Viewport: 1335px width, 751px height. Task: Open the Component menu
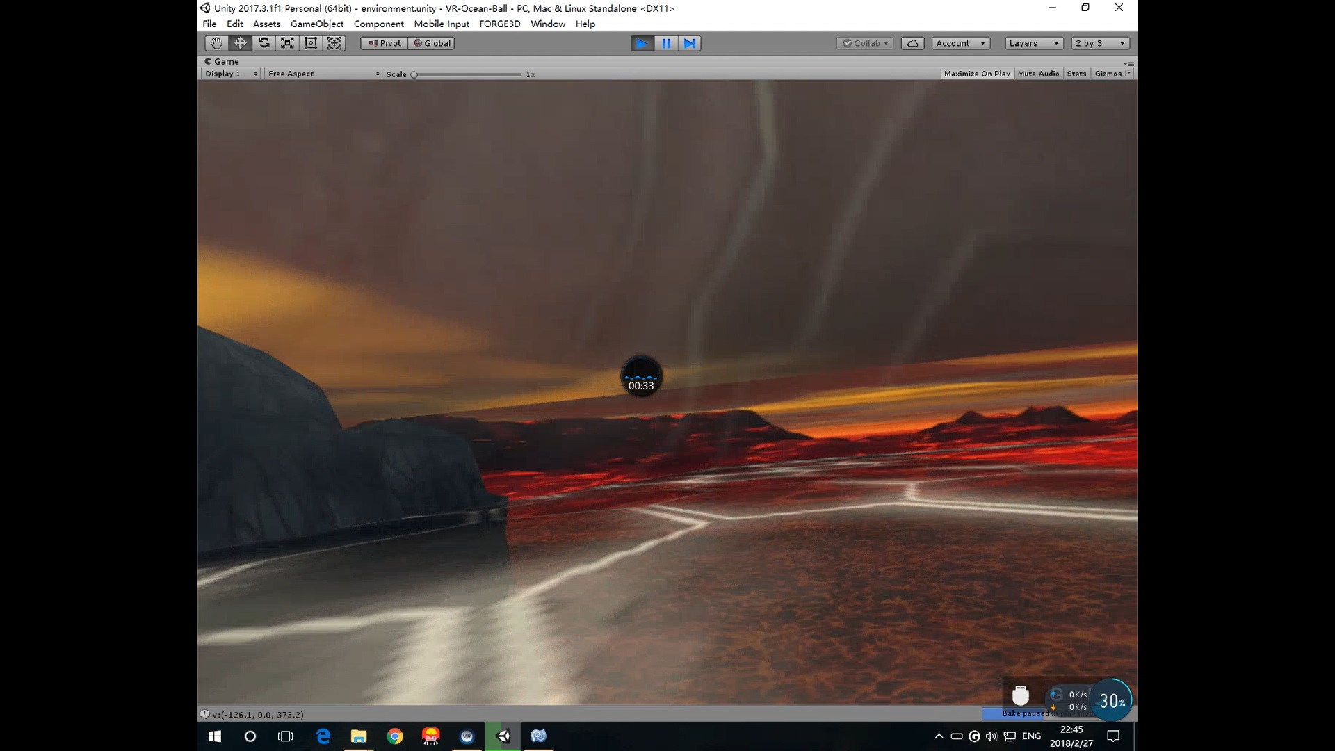point(378,24)
